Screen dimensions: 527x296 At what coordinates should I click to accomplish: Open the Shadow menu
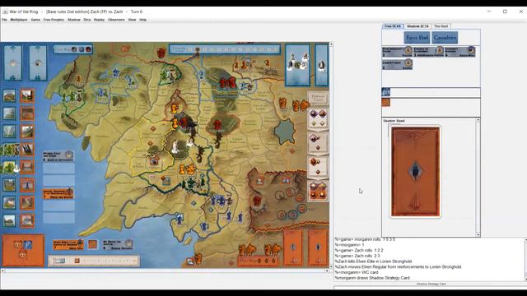tap(74, 20)
